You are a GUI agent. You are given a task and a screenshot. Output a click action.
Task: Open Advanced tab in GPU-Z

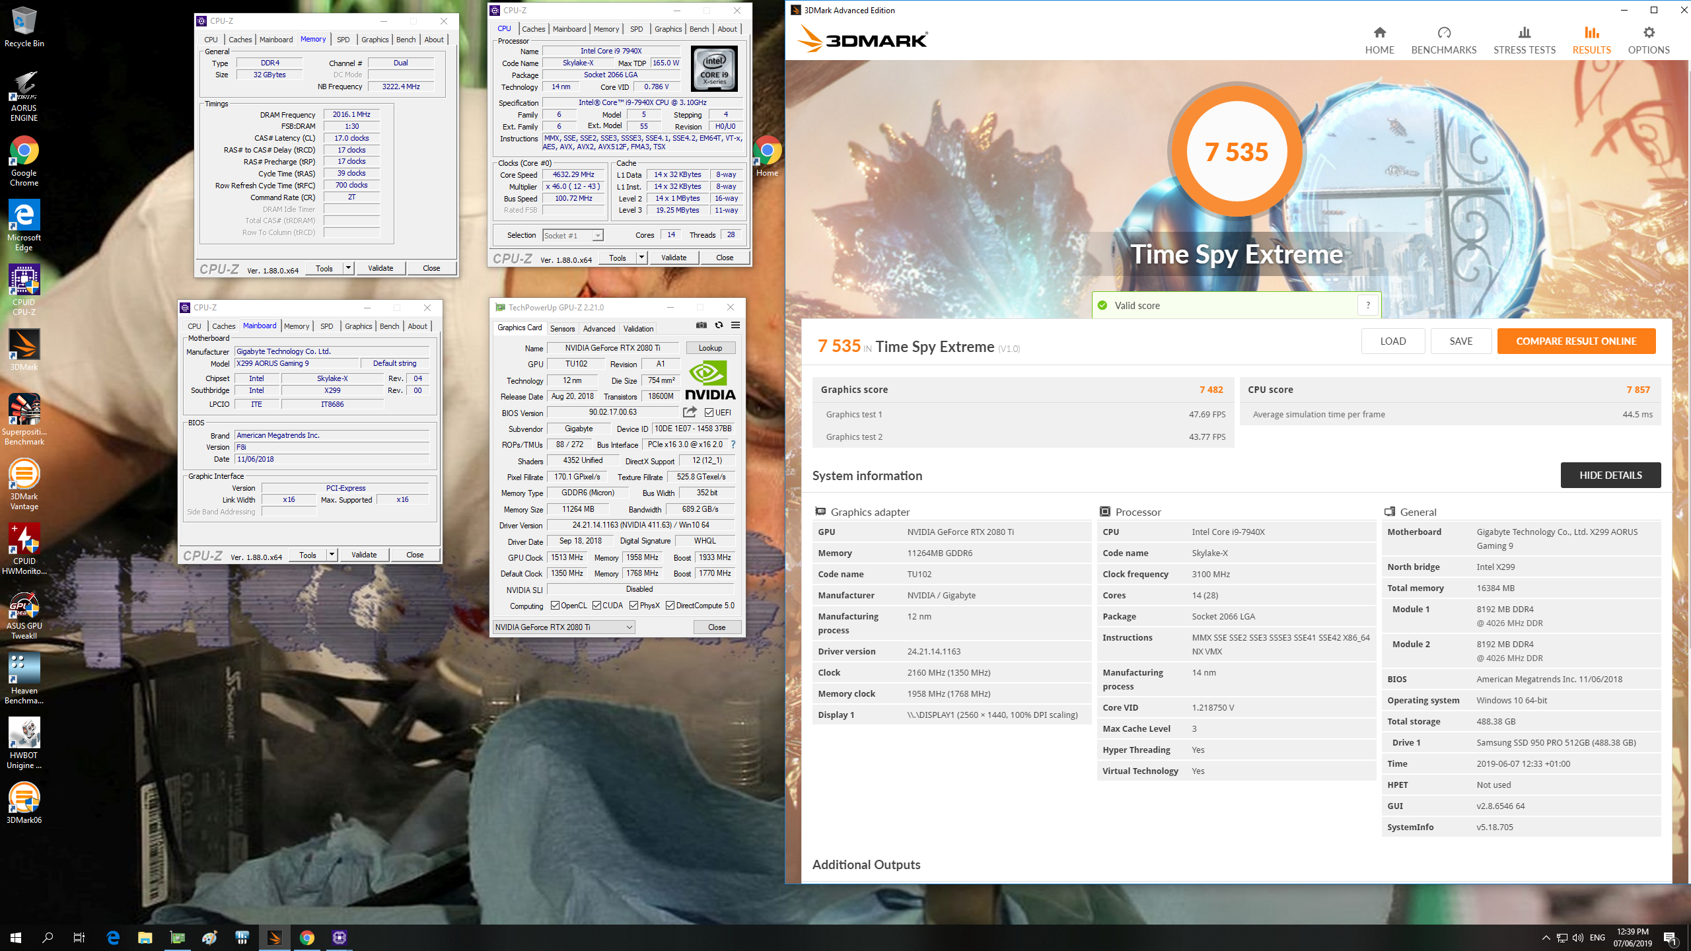click(x=598, y=328)
